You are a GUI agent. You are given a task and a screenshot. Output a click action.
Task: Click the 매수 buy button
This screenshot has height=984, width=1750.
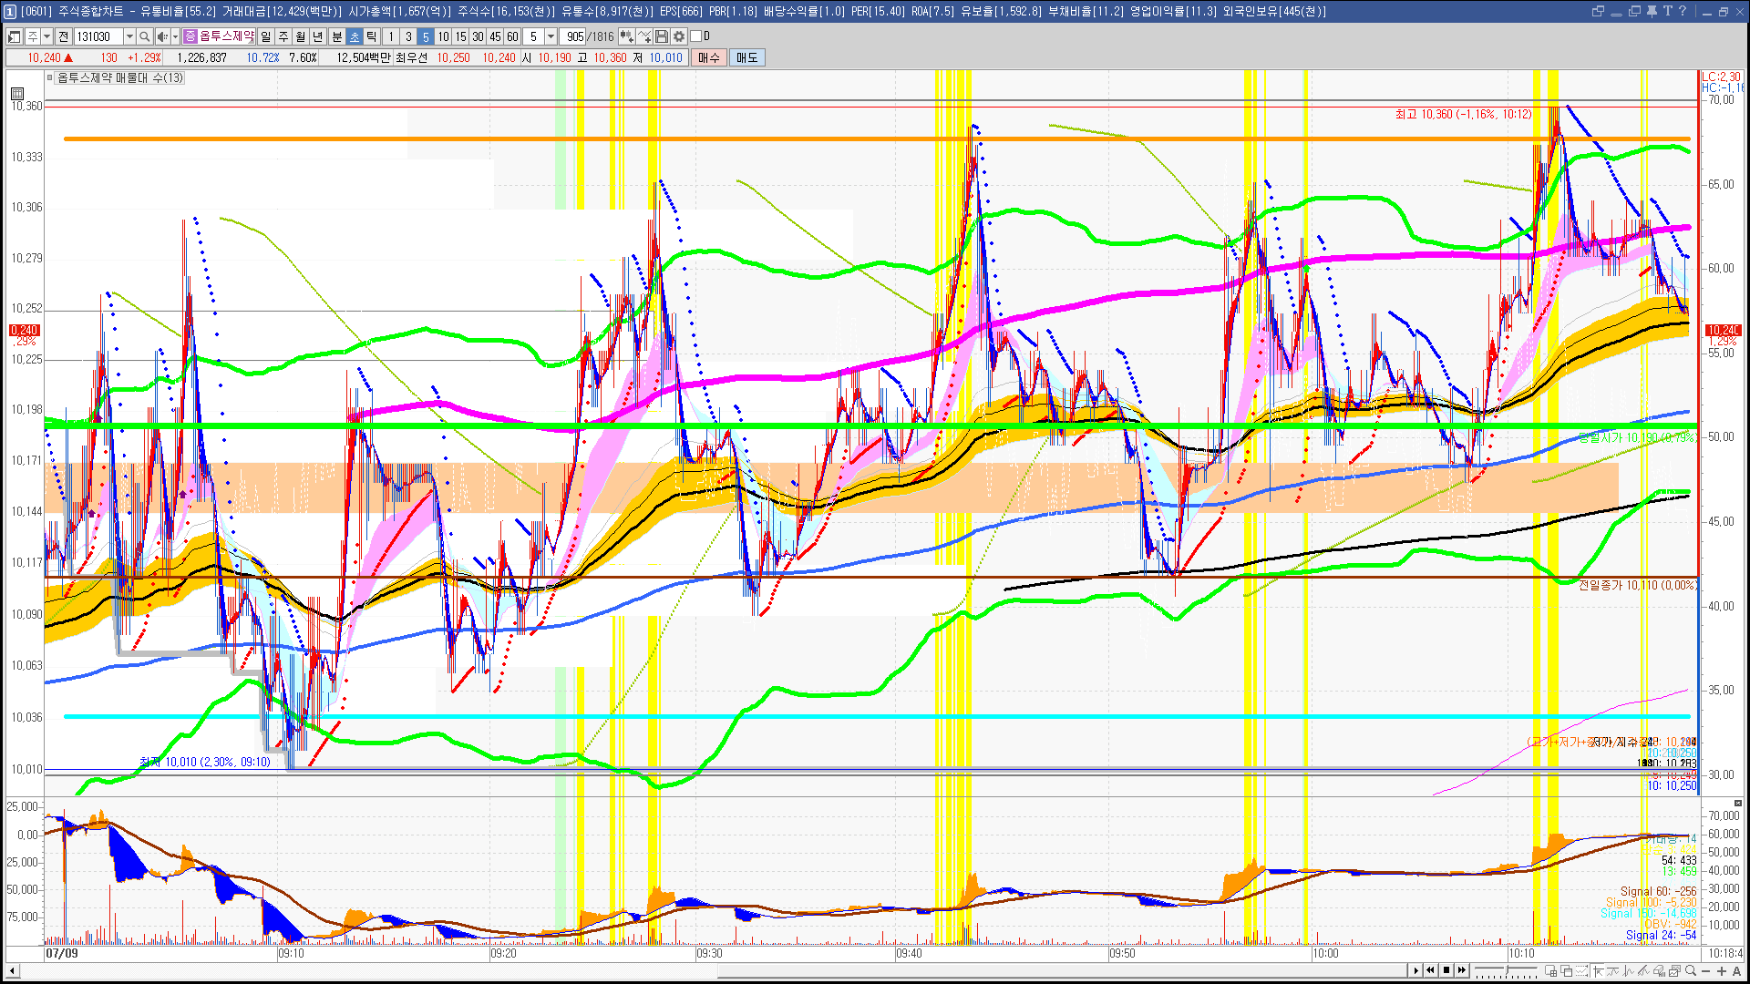pos(708,57)
